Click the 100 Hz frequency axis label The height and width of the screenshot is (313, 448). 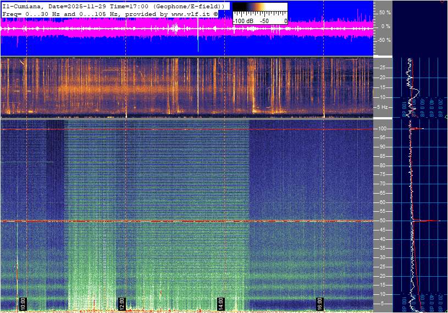(383, 129)
